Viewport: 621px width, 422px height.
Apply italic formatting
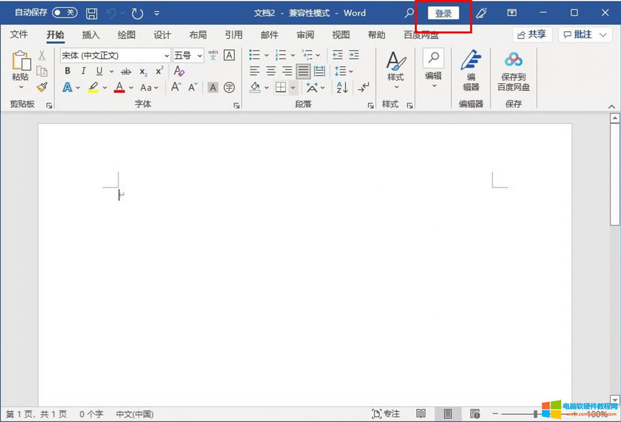click(x=83, y=71)
